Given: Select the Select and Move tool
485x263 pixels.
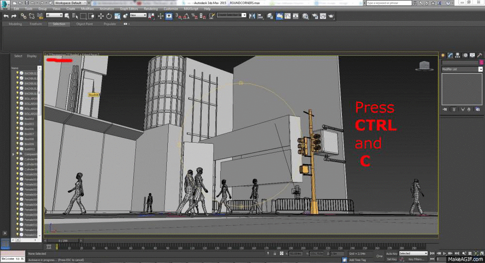Looking at the screenshot, I should coord(101,16).
